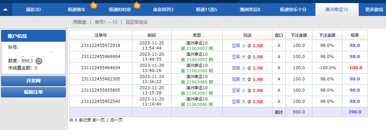Click page number 1 in pagination
This screenshot has height=130, width=386.
[x=107, y=120]
